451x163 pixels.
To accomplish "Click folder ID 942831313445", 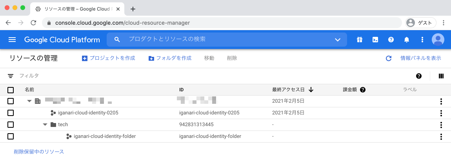I will point(196,125).
